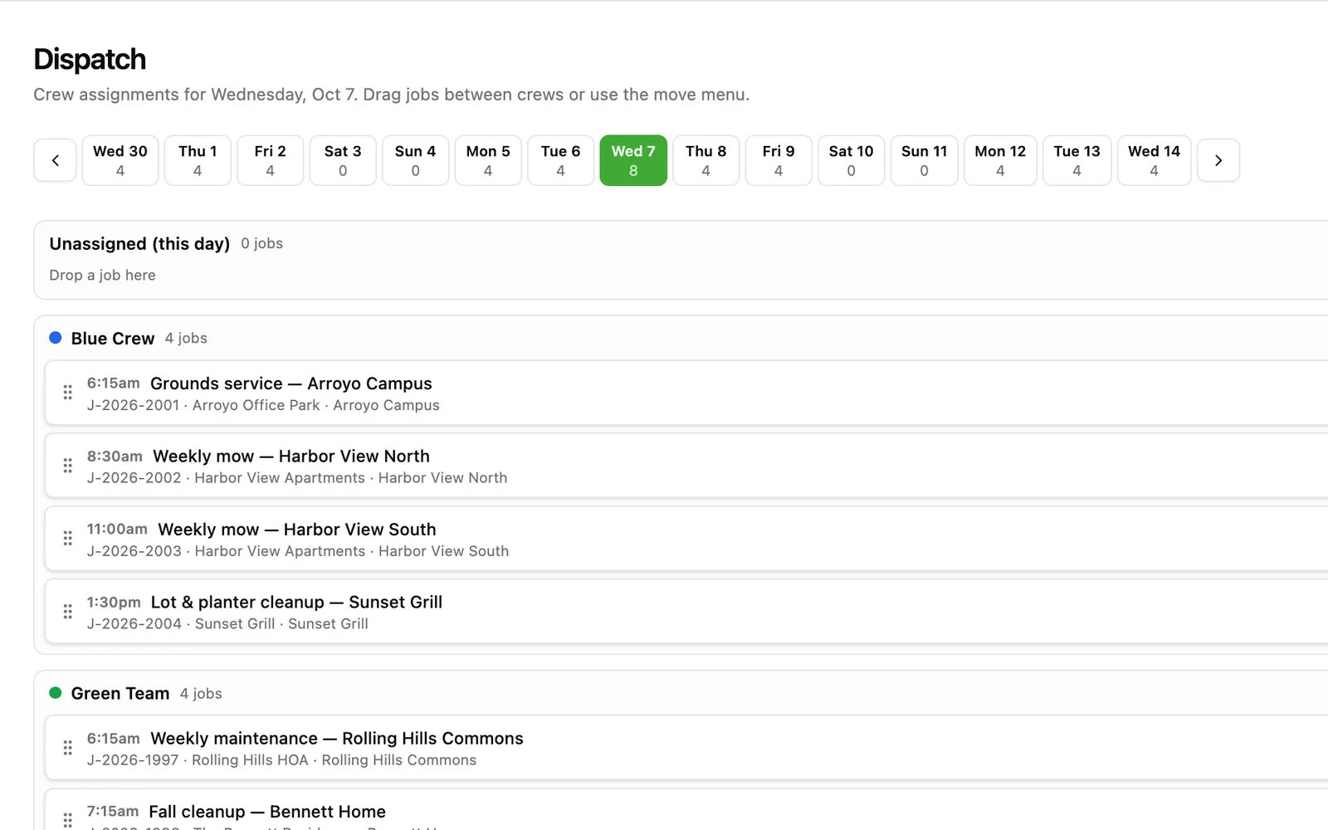The width and height of the screenshot is (1328, 830).
Task: Open the Wed 14 date tab
Action: pyautogui.click(x=1154, y=160)
